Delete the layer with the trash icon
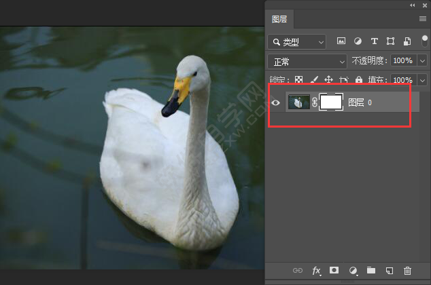This screenshot has width=431, height=285. point(408,271)
